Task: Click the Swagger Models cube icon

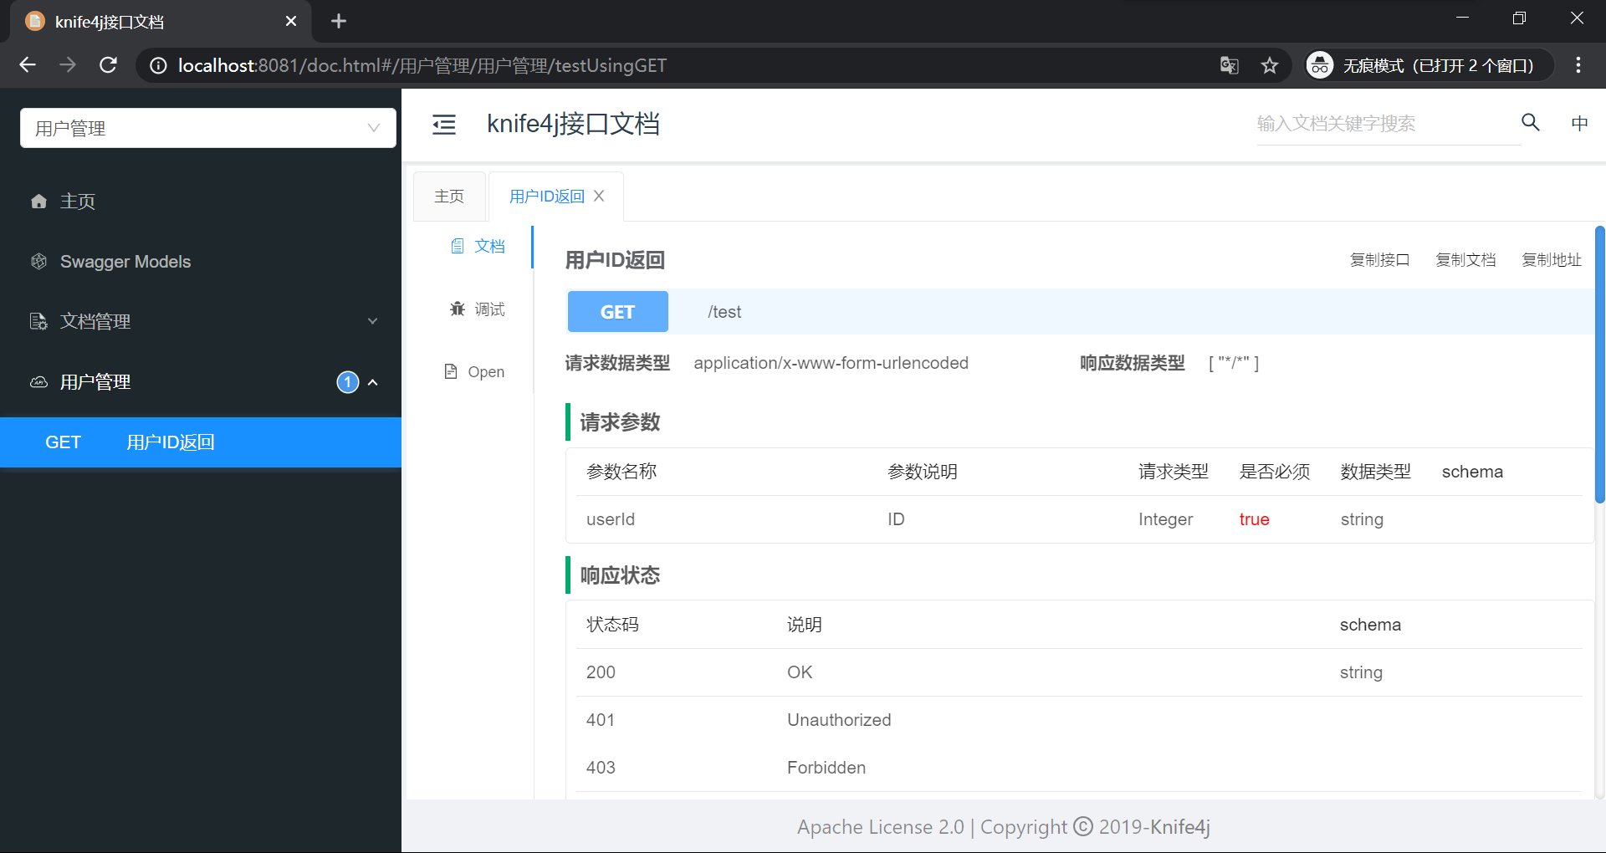Action: pos(38,261)
